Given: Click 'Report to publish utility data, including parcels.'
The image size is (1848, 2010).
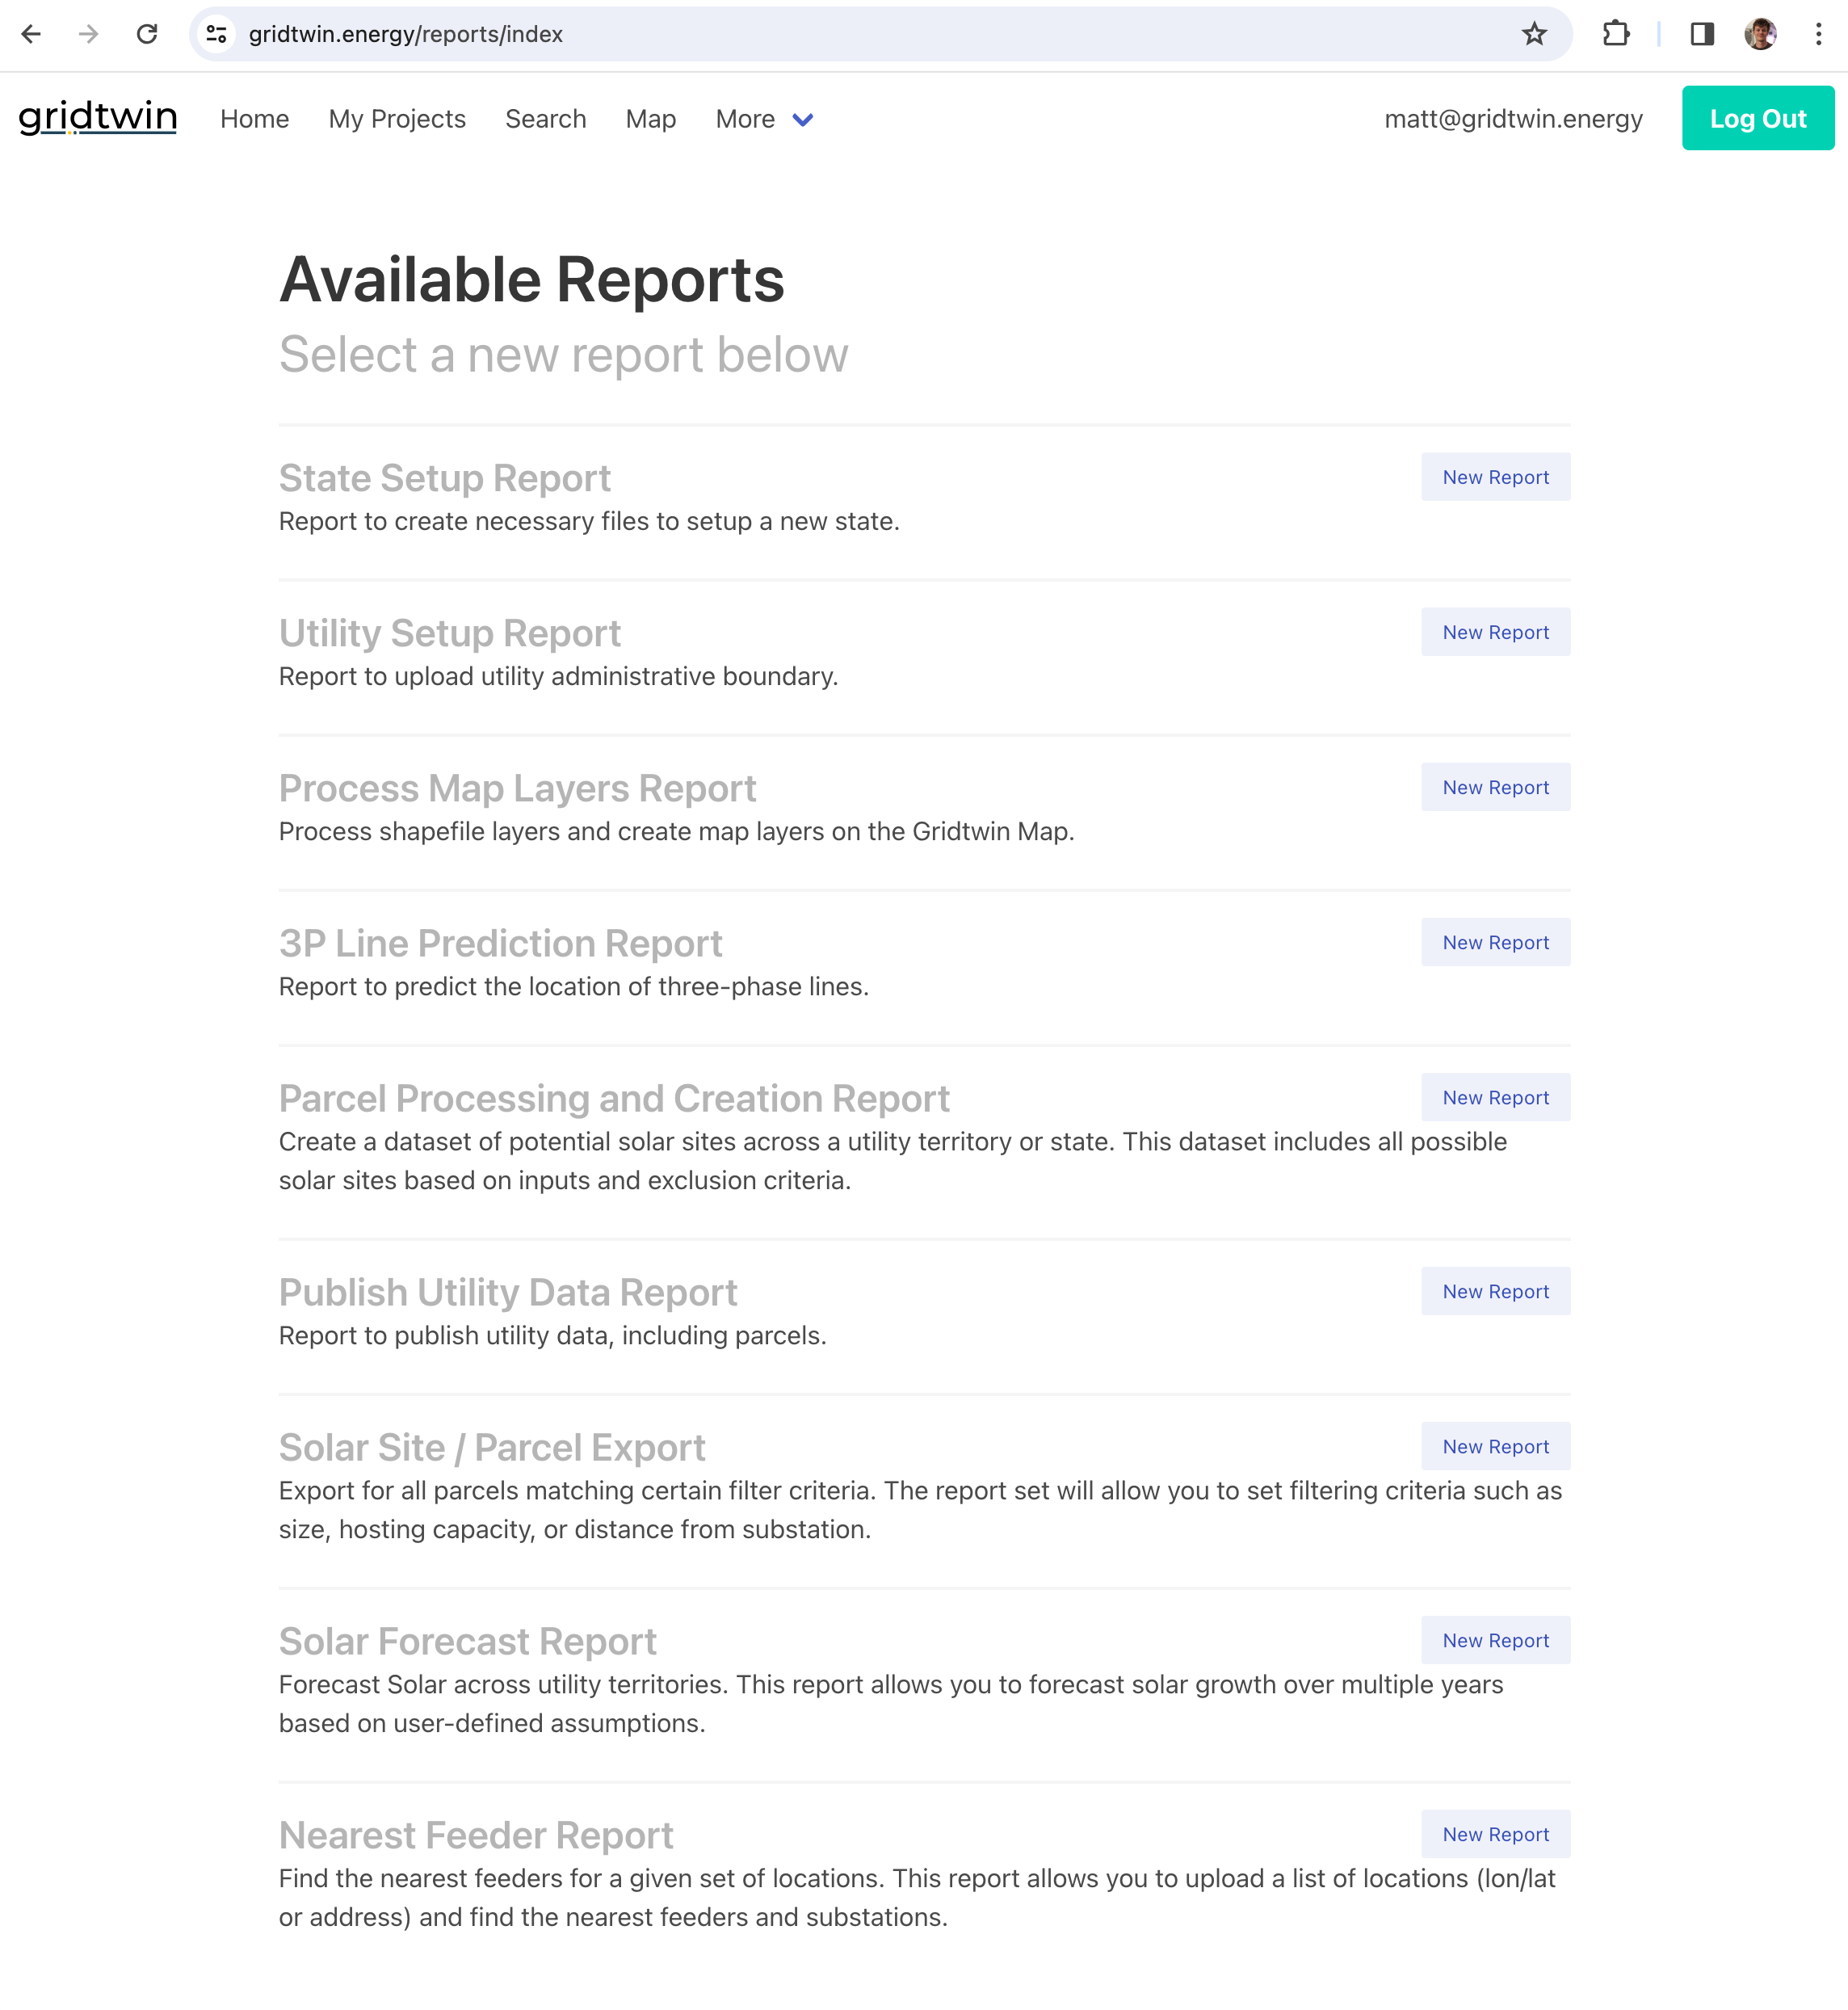Looking at the screenshot, I should [552, 1335].
